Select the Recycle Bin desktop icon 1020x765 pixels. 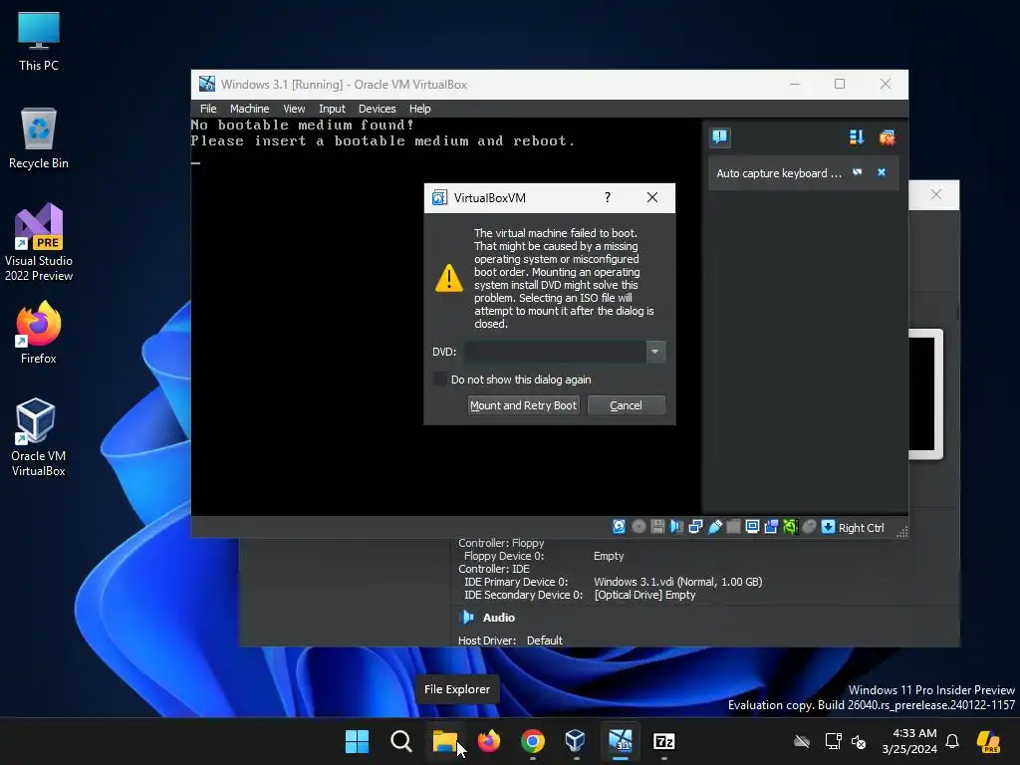point(39,138)
